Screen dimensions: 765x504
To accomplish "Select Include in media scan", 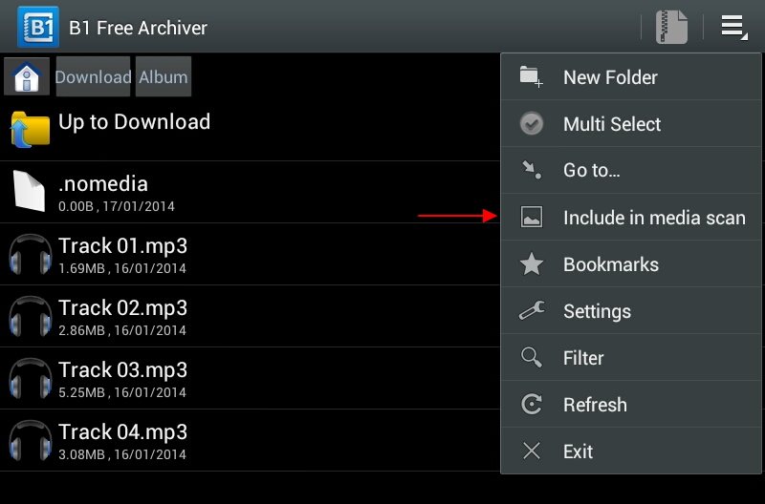I will [631, 218].
